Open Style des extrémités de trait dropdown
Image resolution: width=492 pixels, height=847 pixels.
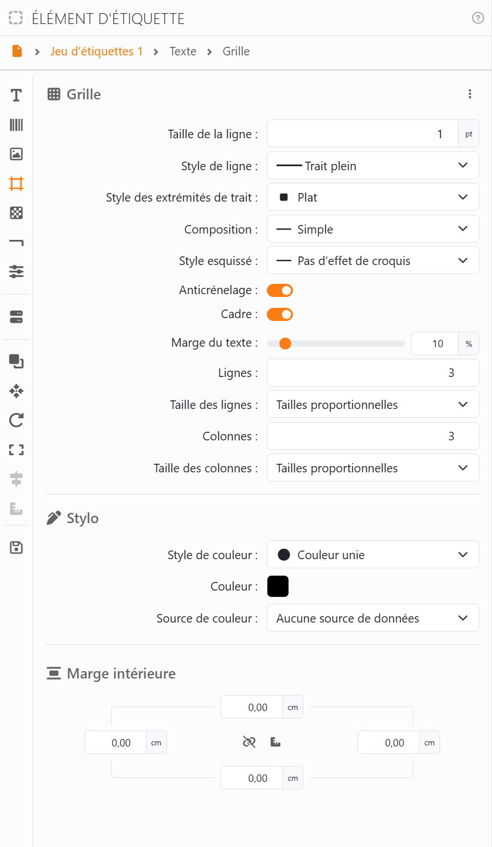(373, 197)
